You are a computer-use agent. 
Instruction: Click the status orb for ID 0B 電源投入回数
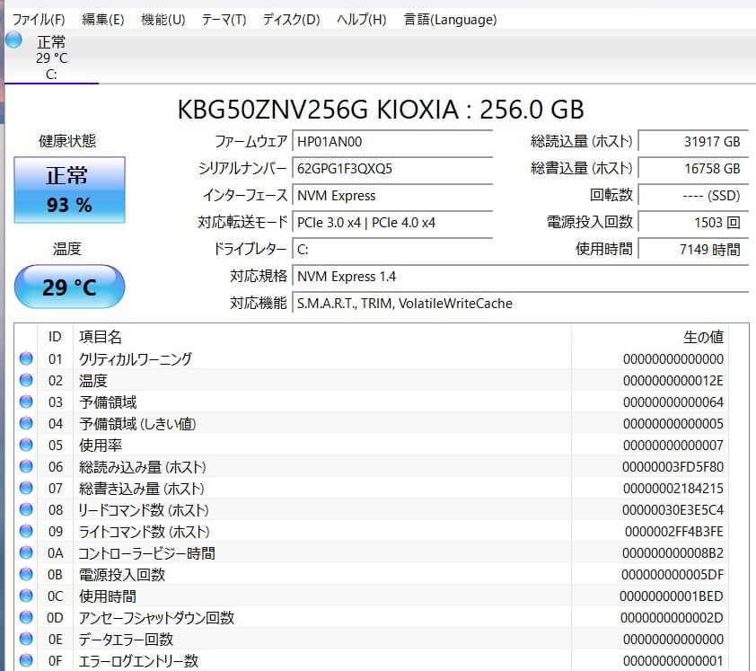click(26, 574)
